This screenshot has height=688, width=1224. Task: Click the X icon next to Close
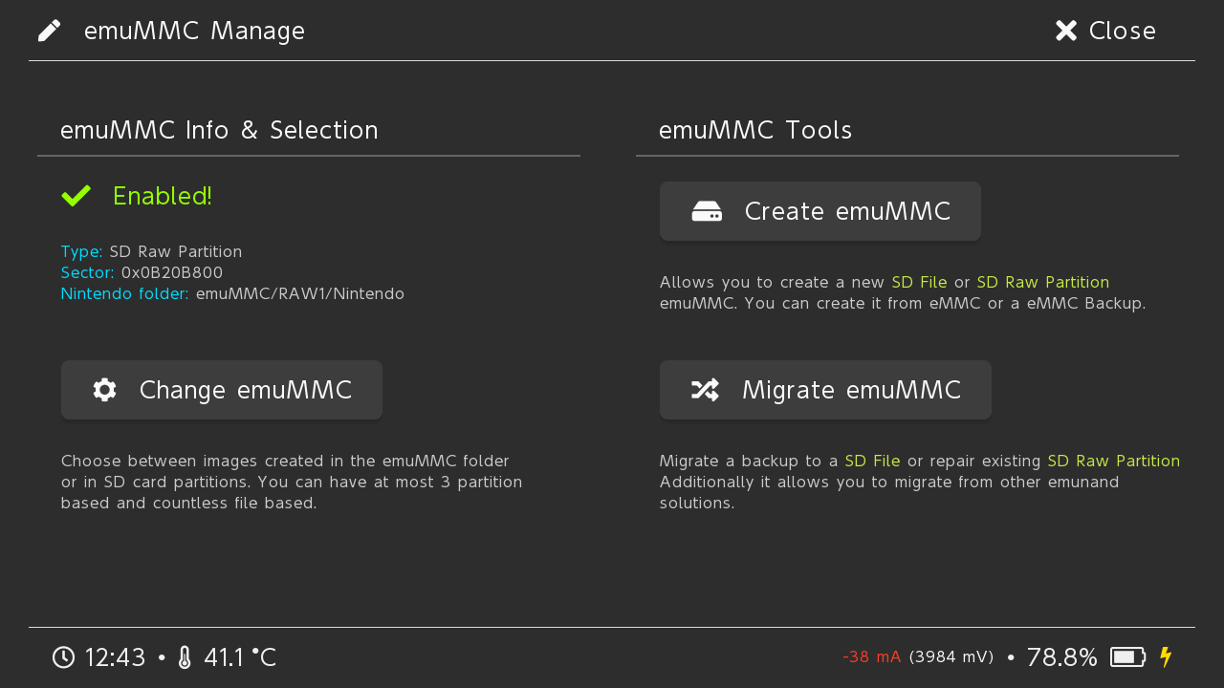point(1066,31)
